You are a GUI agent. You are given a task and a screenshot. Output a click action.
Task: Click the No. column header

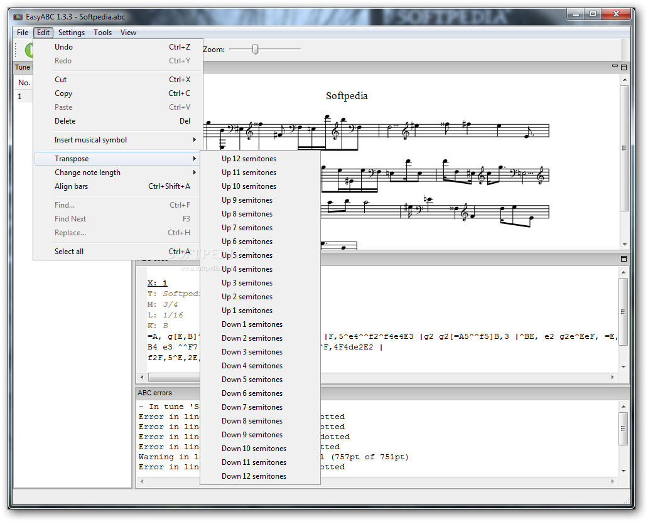pyautogui.click(x=24, y=83)
